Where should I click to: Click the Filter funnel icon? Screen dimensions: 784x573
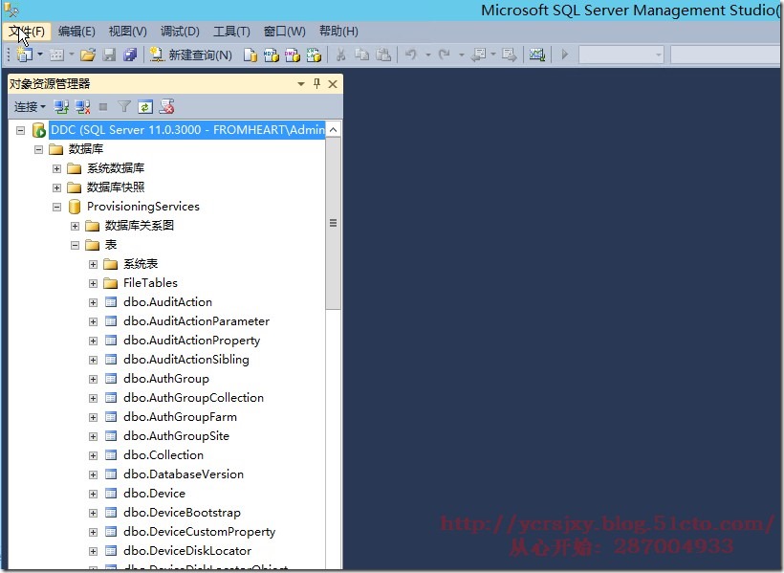[x=124, y=106]
